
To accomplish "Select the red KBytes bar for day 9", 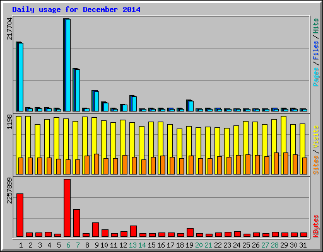I will coord(95,230).
